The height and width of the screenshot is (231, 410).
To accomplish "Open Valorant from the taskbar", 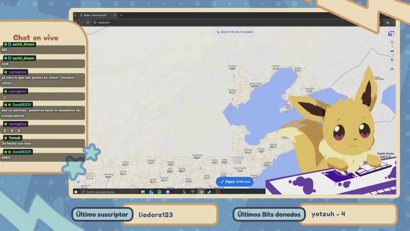I will pyautogui.click(x=193, y=192).
